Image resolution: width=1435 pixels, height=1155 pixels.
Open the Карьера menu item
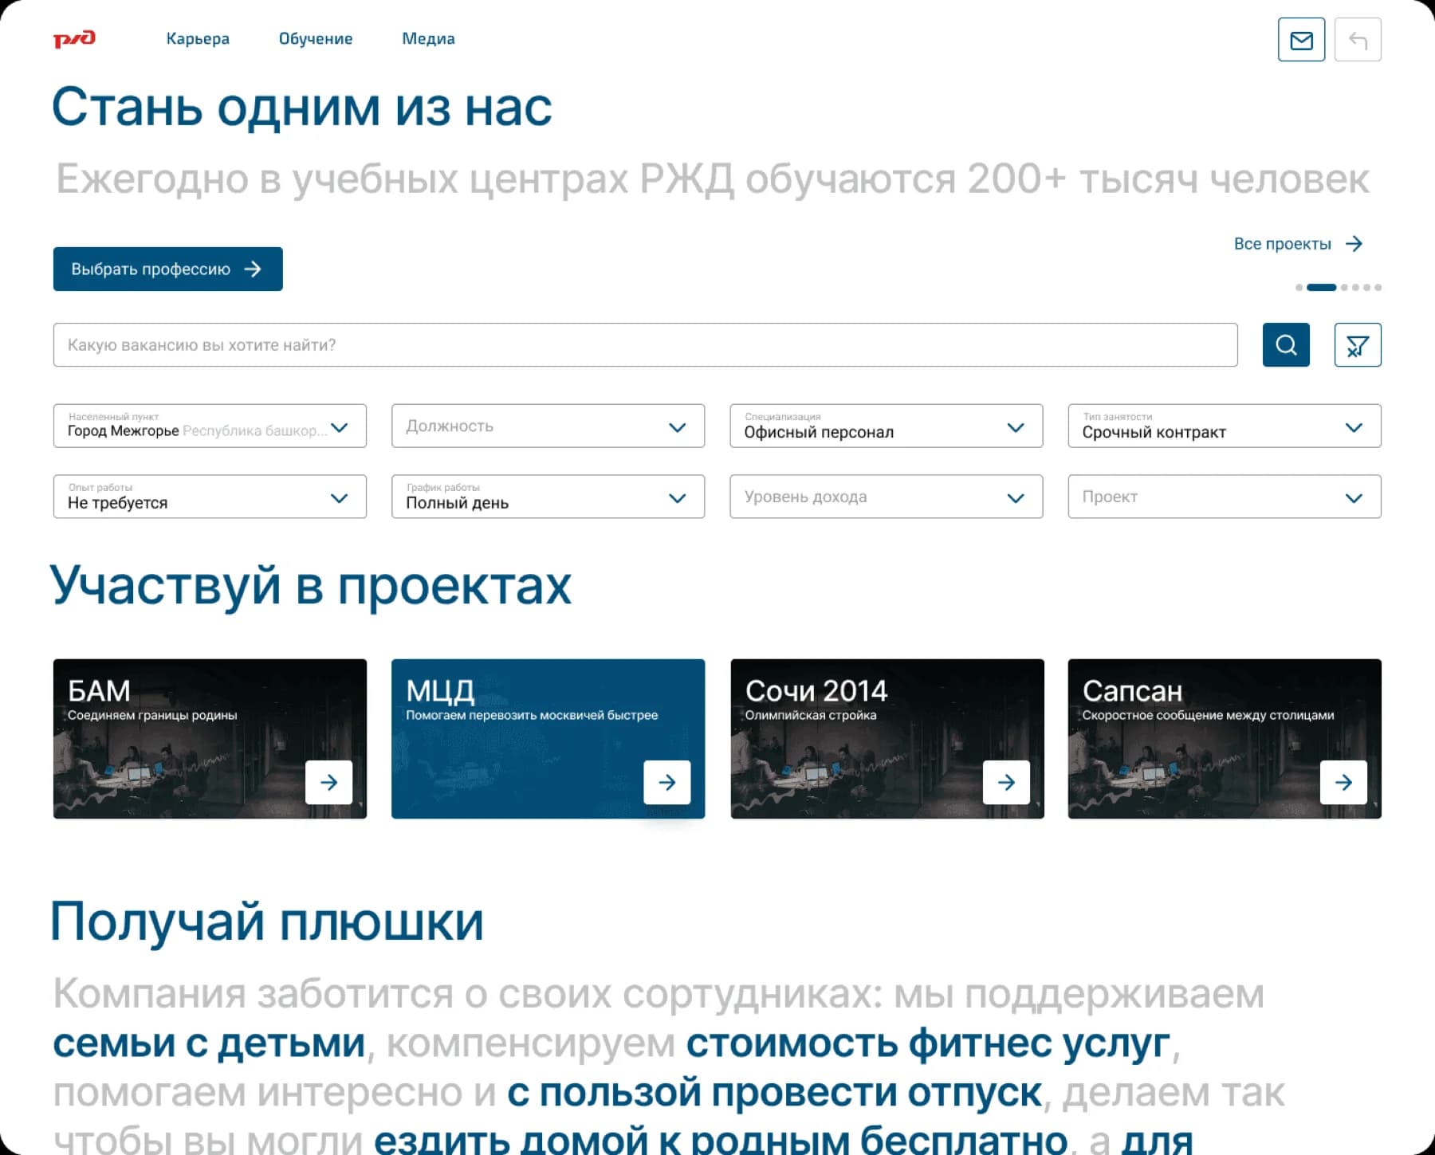tap(198, 39)
